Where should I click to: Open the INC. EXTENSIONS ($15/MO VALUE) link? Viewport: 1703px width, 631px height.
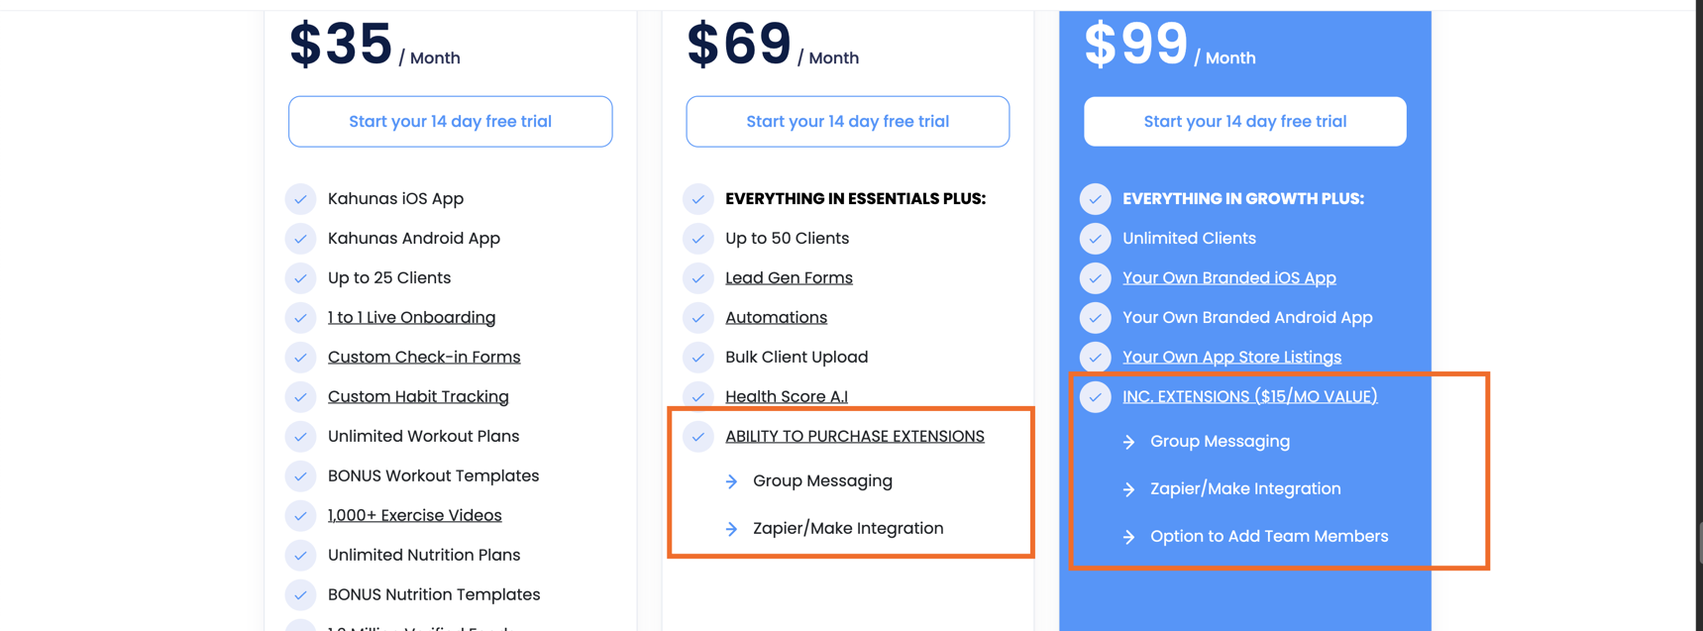click(1249, 397)
